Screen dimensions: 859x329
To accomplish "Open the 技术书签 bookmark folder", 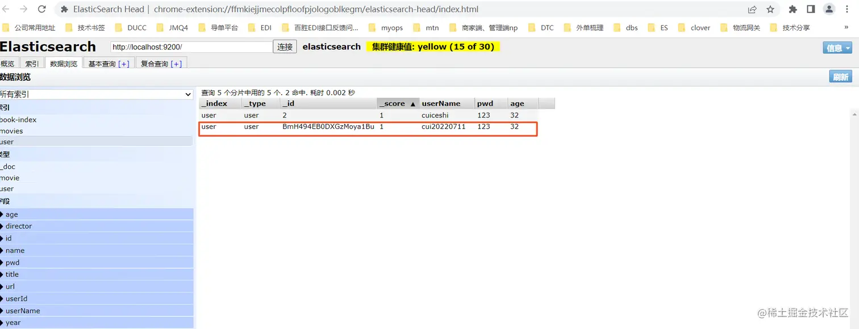I will (85, 27).
